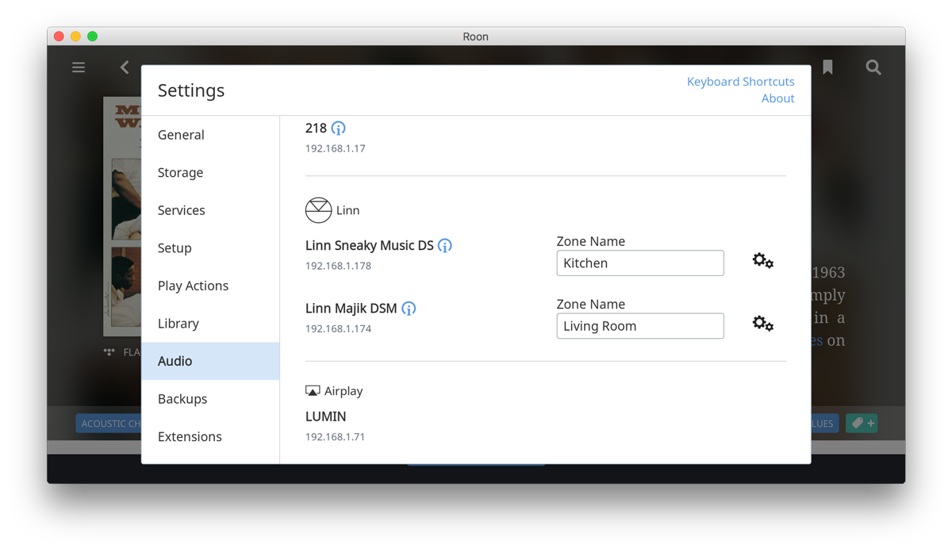
Task: Open the Storage settings section
Action: click(x=180, y=172)
